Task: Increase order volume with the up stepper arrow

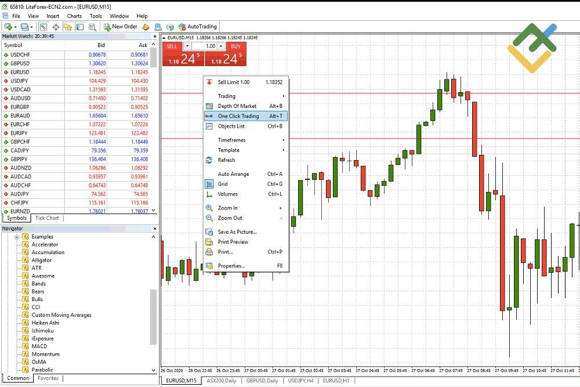Action: point(220,46)
